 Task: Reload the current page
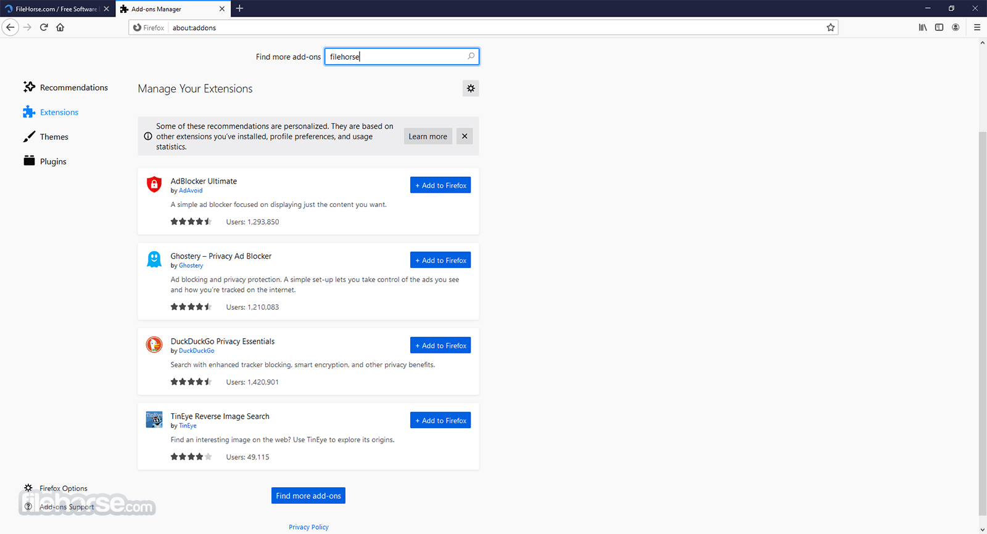44,27
